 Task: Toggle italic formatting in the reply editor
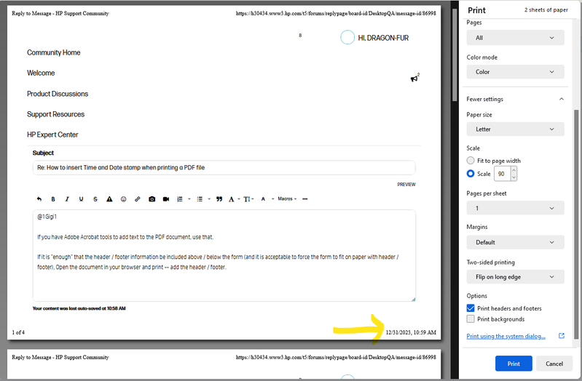point(67,199)
